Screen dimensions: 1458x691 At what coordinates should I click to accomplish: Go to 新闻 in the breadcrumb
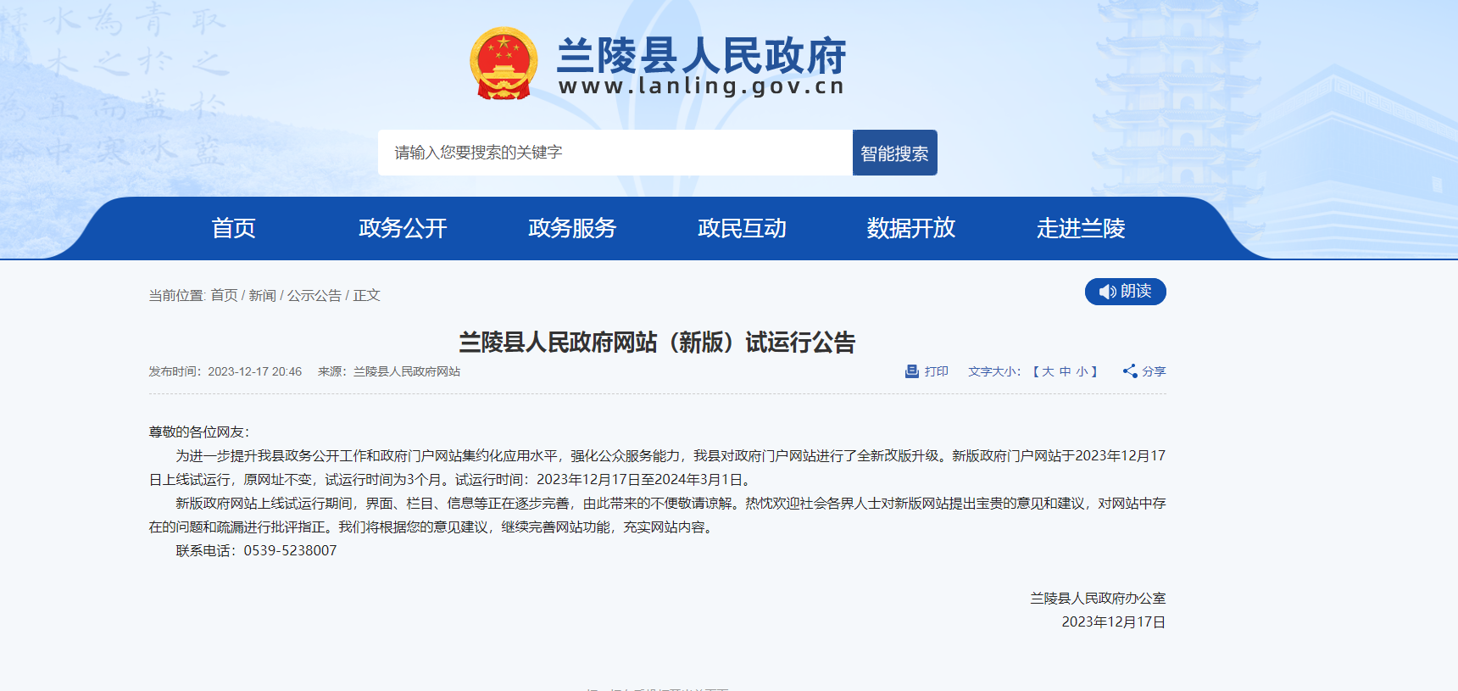point(263,295)
